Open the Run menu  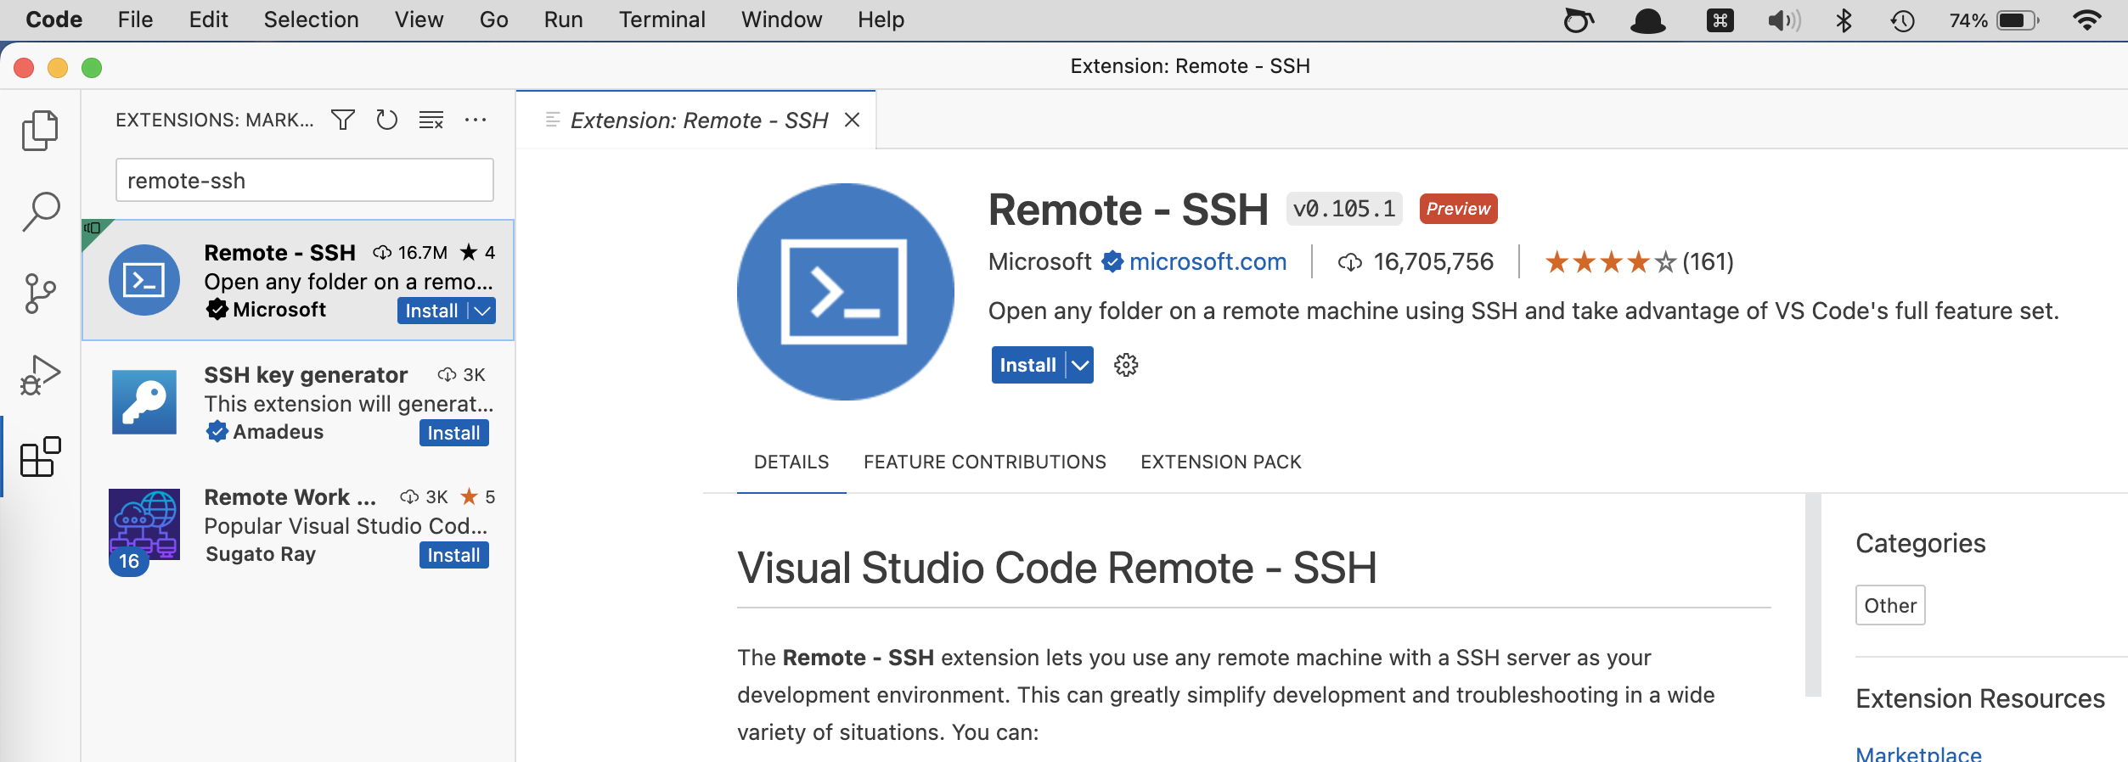563,20
